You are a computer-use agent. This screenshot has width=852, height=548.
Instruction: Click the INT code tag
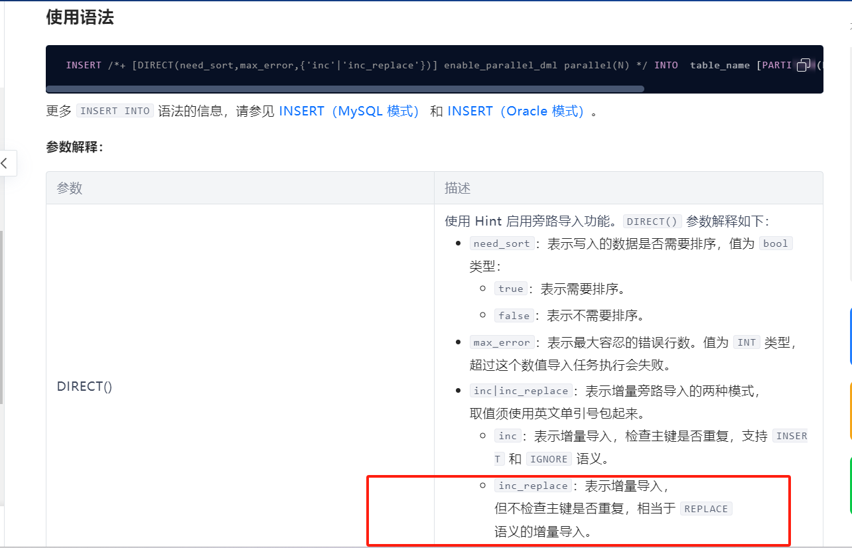(x=746, y=342)
